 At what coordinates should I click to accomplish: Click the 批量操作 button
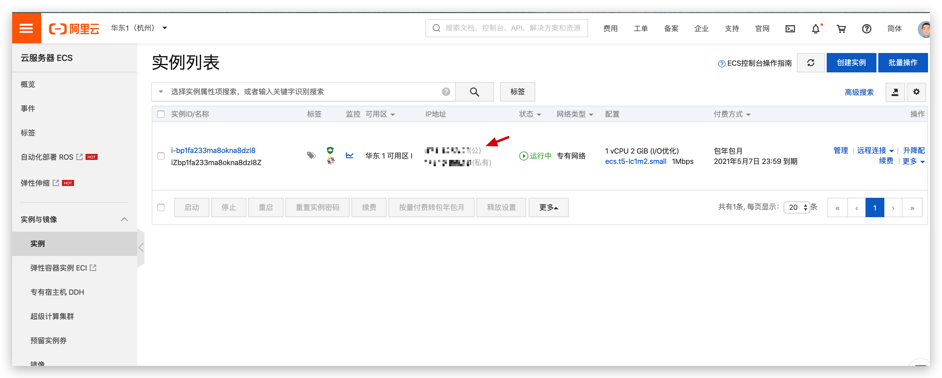click(x=903, y=63)
